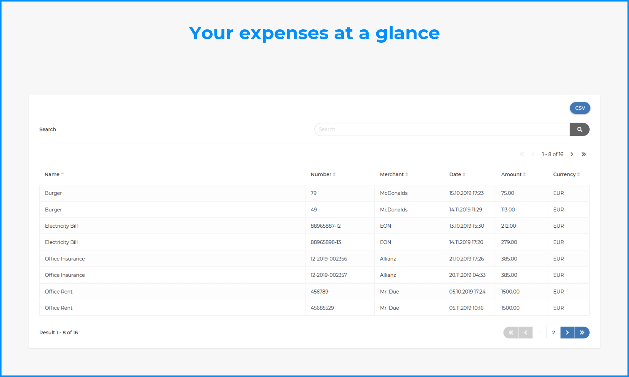Open page 2 in bottom pagination

pos(553,332)
